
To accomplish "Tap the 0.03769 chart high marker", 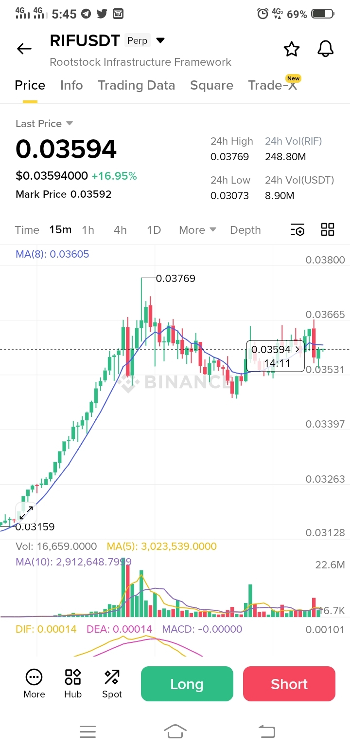I will click(175, 279).
